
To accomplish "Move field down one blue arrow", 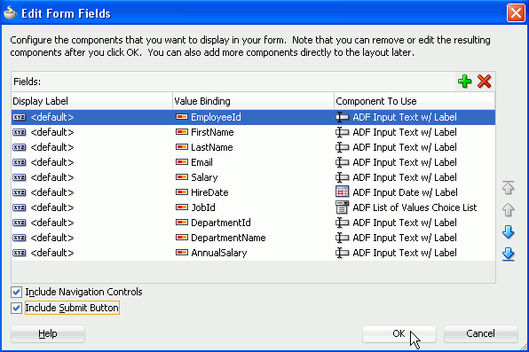I will click(508, 232).
